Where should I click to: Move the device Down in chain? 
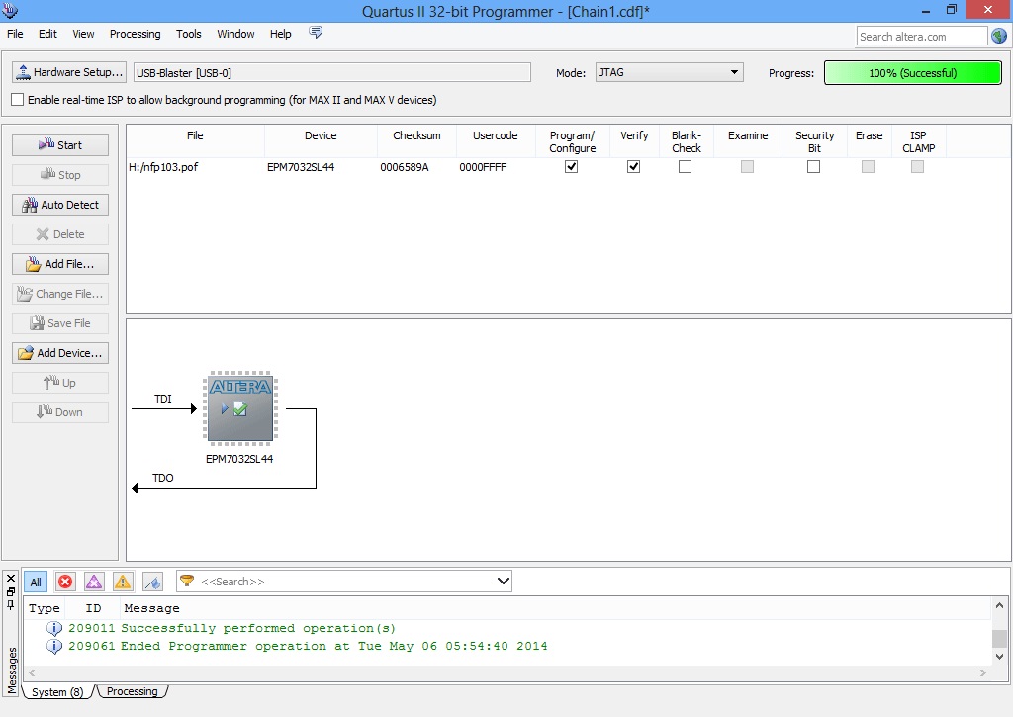(60, 412)
